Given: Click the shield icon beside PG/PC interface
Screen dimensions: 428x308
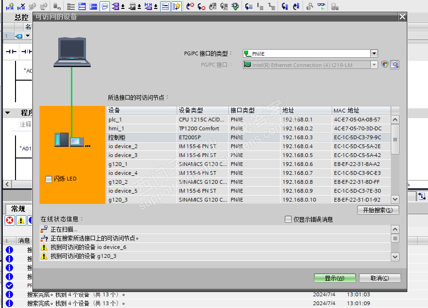Looking at the screenshot, I should (x=385, y=65).
